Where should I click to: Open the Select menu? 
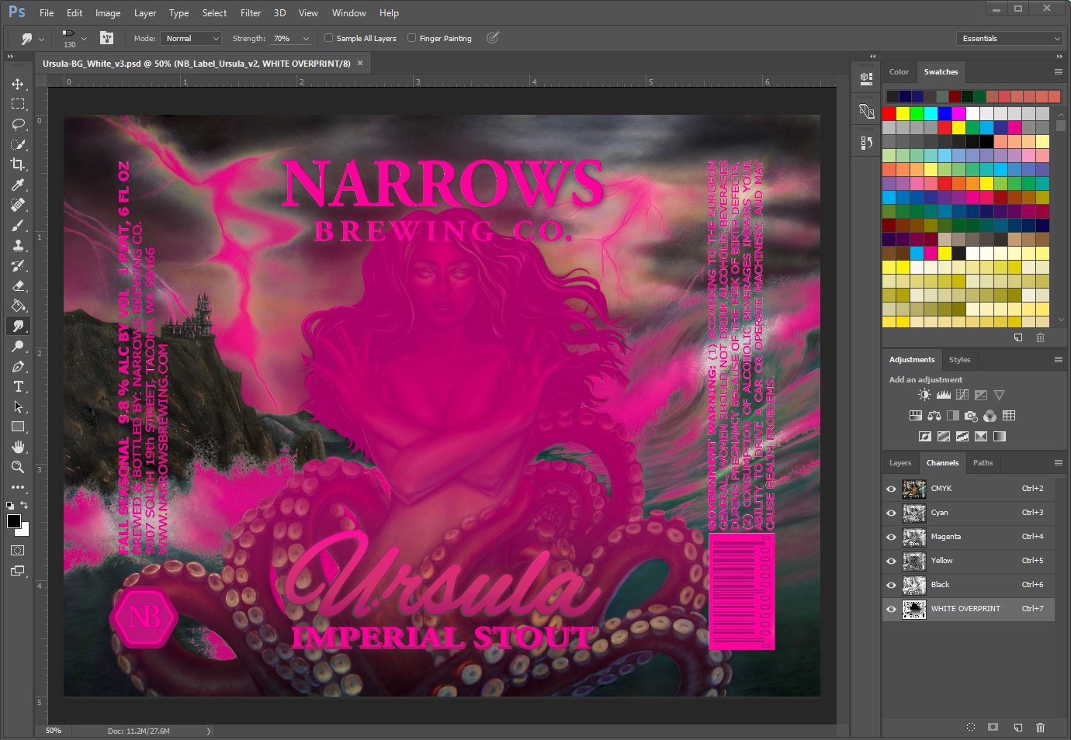tap(214, 13)
